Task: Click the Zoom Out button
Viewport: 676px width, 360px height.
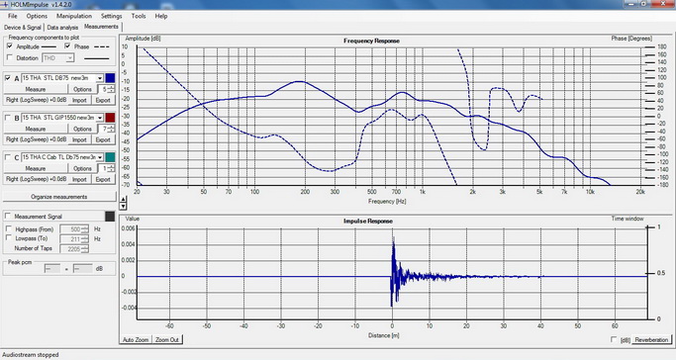Action: pyautogui.click(x=167, y=339)
